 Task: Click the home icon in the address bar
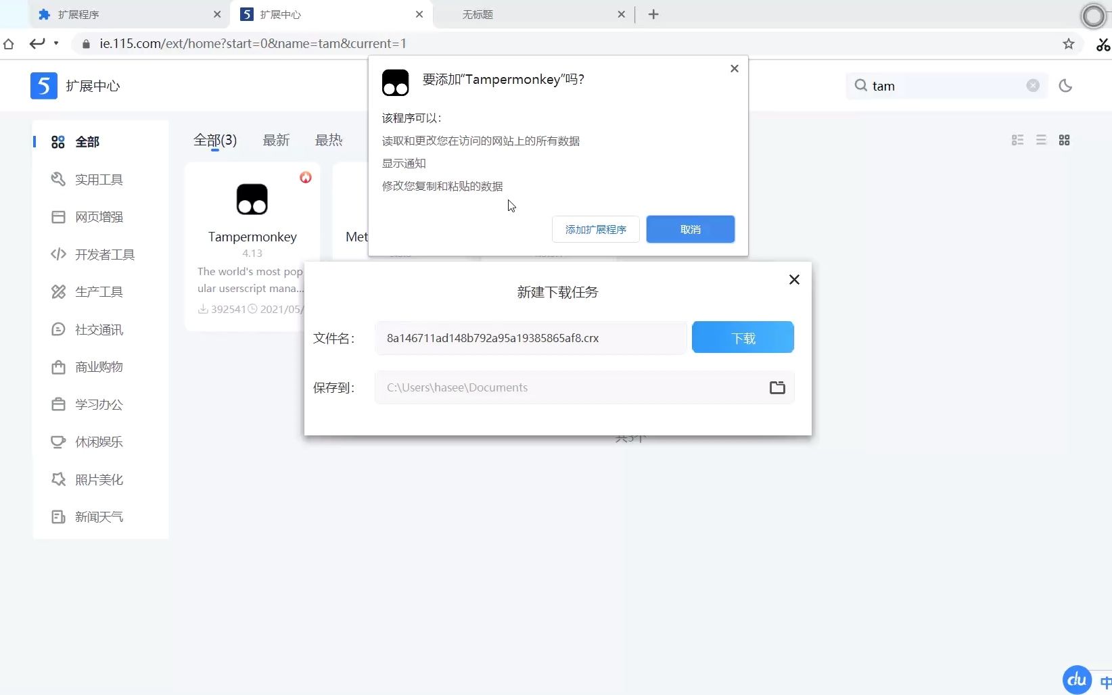pyautogui.click(x=9, y=44)
